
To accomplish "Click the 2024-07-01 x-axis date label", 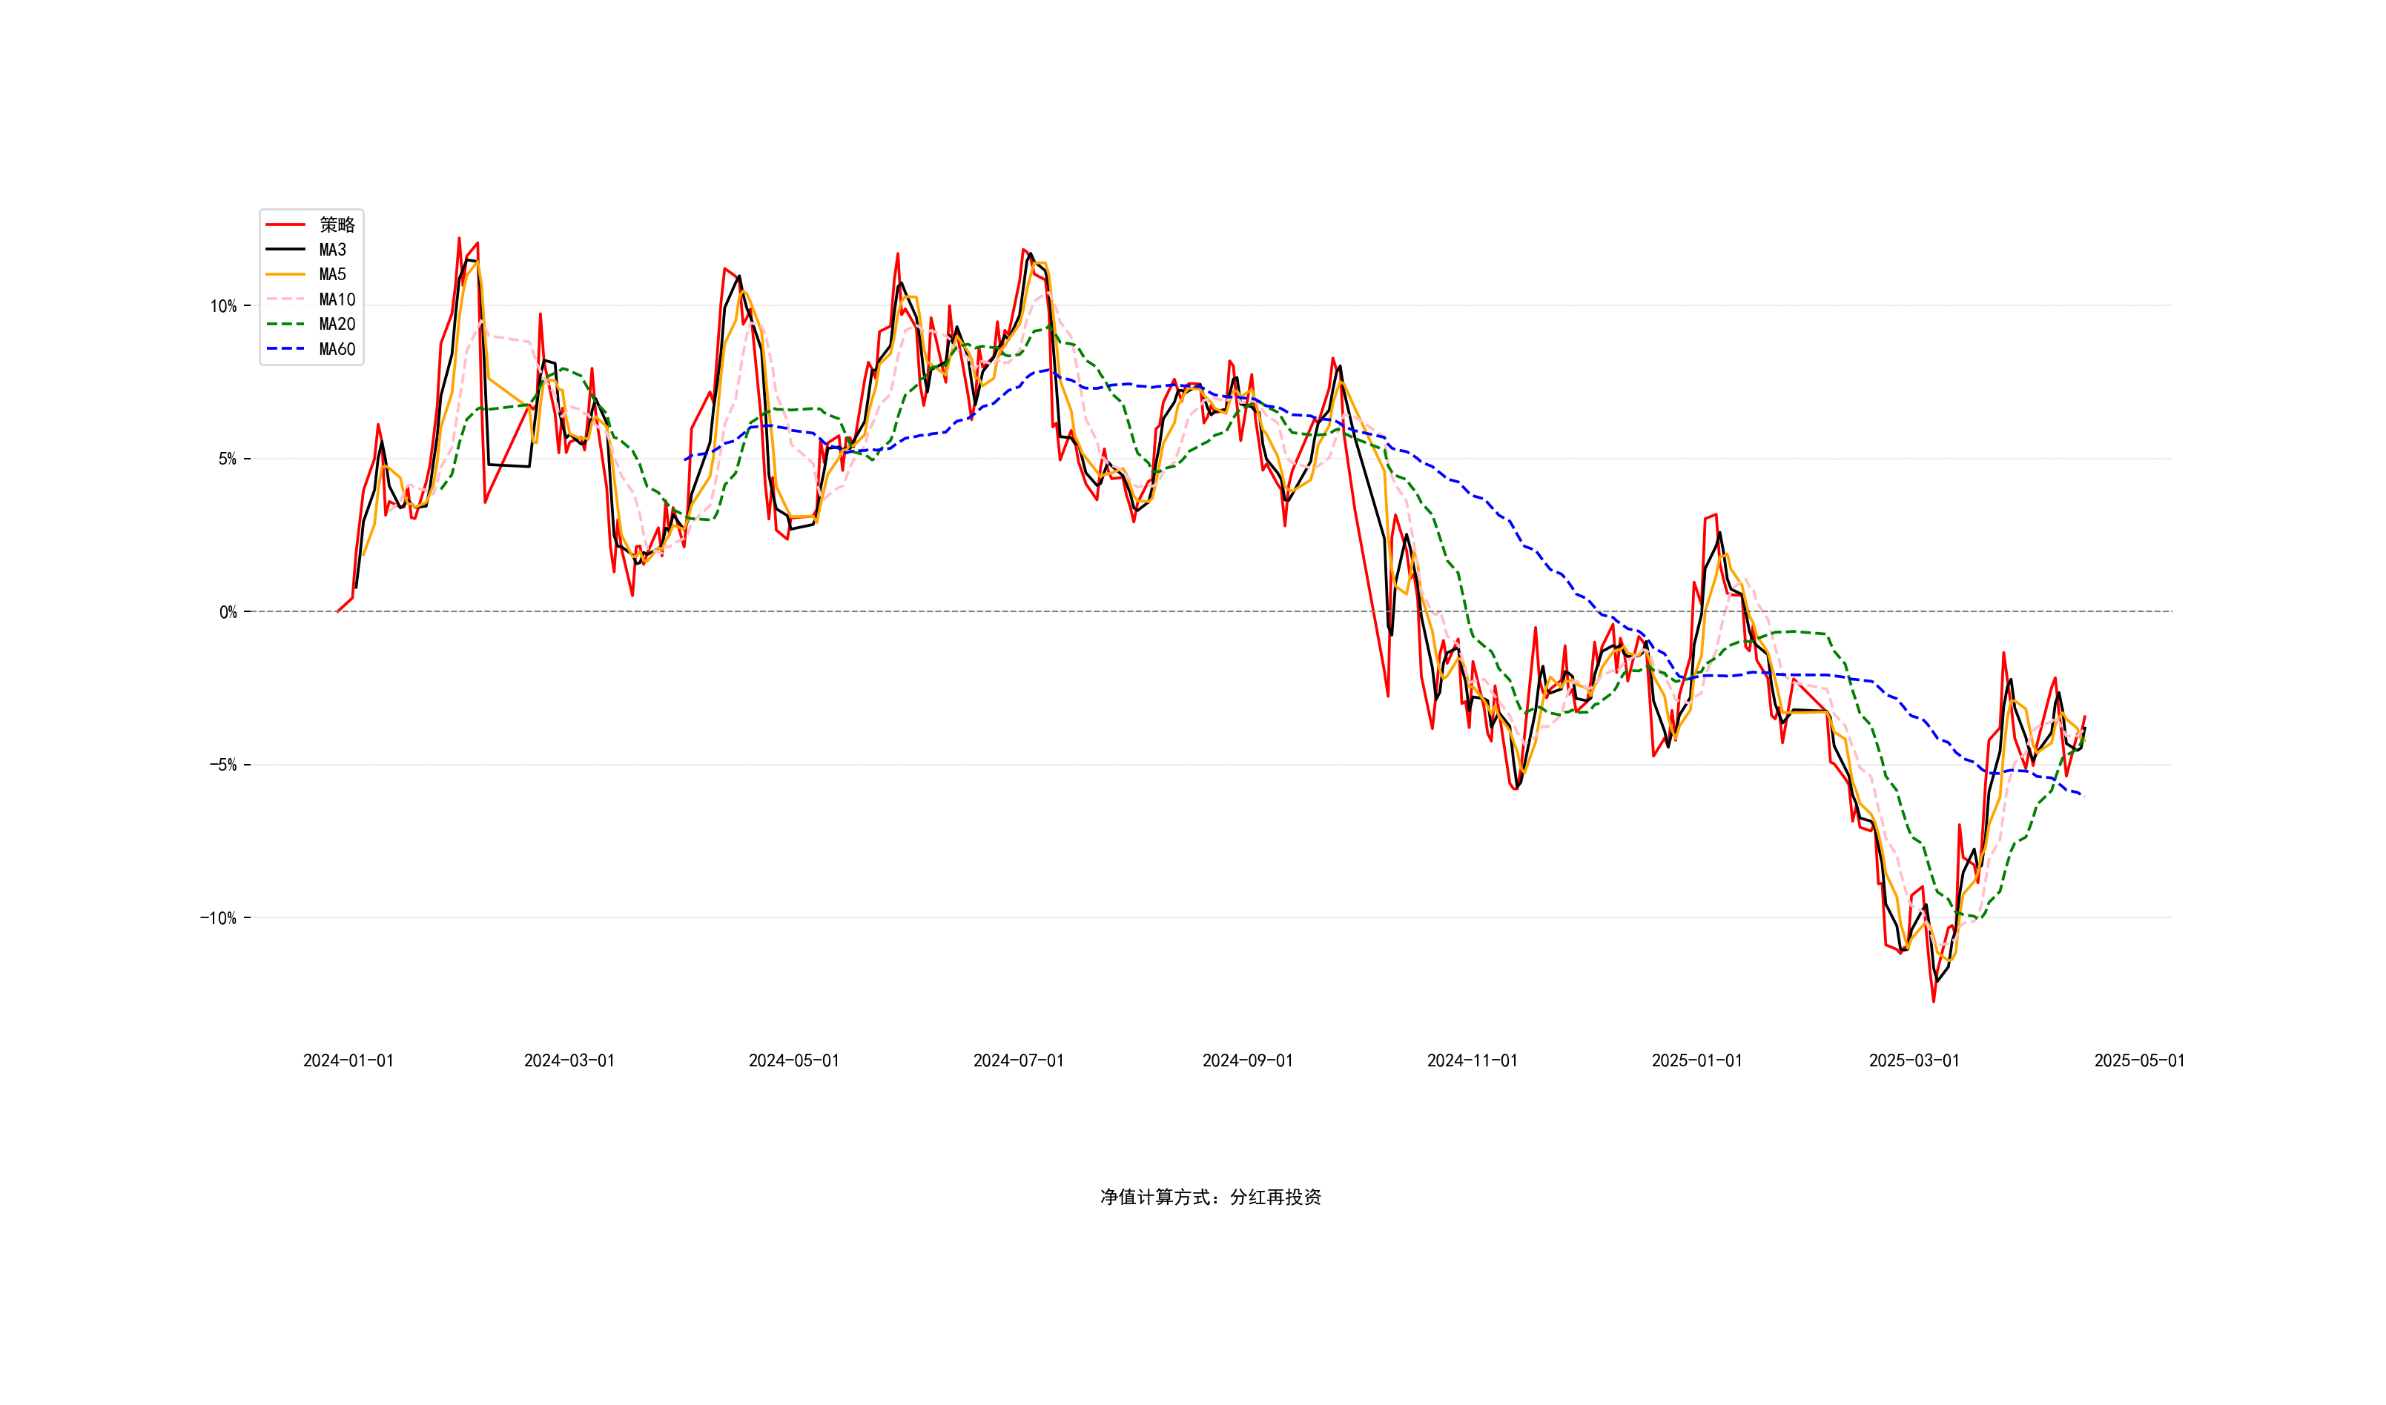I will point(1018,1060).
